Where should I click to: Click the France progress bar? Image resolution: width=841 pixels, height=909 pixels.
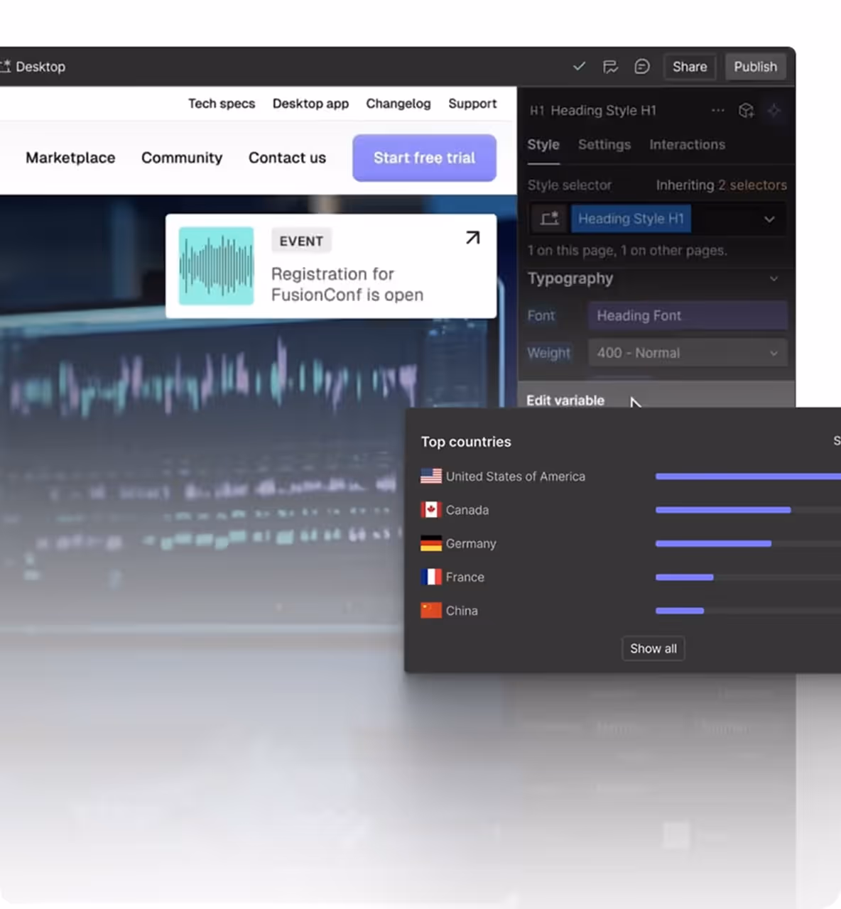(x=684, y=577)
